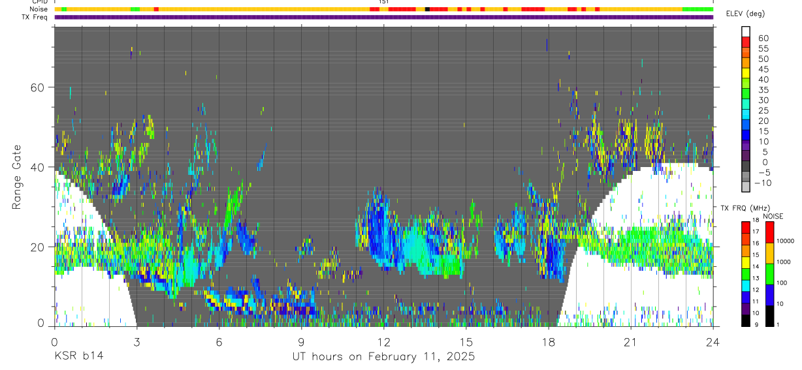Click the white top elevation colorbar cell
Viewport: 802px width, 370px height.
[746, 31]
